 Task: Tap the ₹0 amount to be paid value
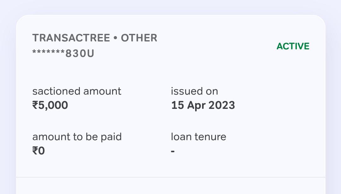click(x=39, y=151)
